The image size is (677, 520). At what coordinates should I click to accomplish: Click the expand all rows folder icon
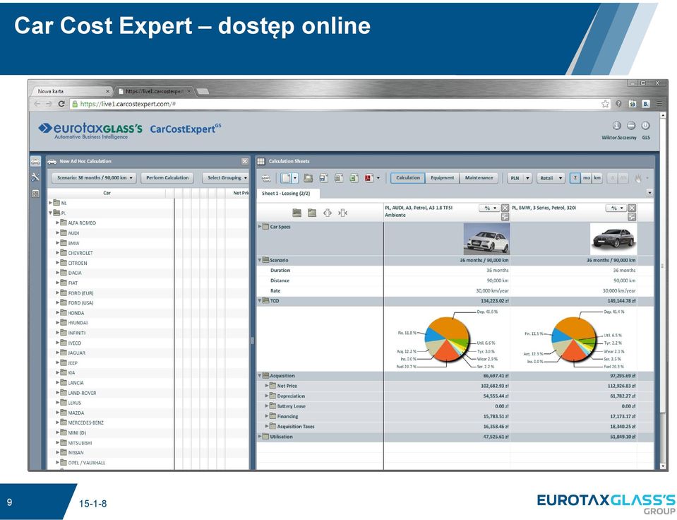coord(296,213)
